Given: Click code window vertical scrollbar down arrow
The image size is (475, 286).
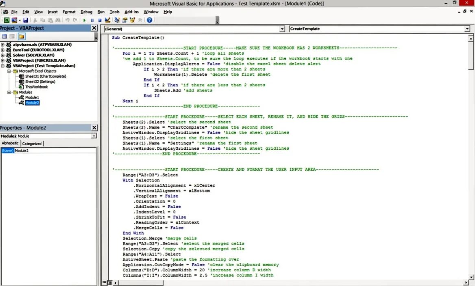Looking at the screenshot, I should pyautogui.click(x=471, y=277).
